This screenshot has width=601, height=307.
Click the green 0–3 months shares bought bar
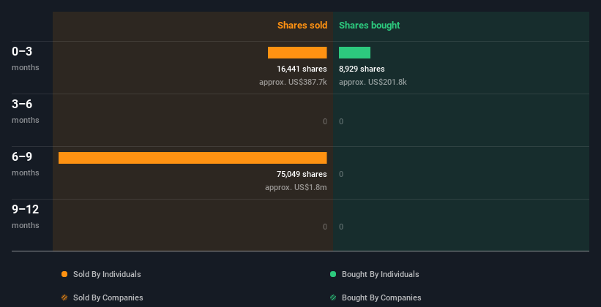coord(354,53)
